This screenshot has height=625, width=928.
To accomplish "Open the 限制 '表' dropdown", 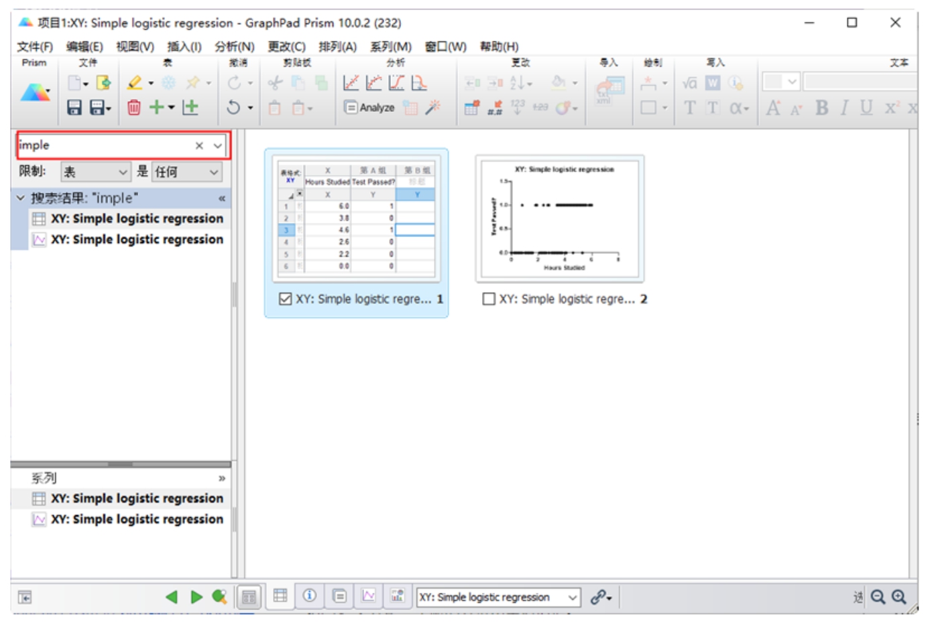I will coord(95,172).
